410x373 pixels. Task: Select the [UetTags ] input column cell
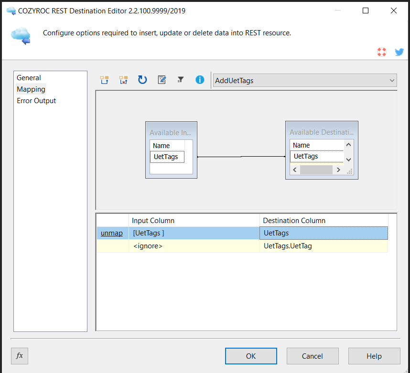point(194,233)
